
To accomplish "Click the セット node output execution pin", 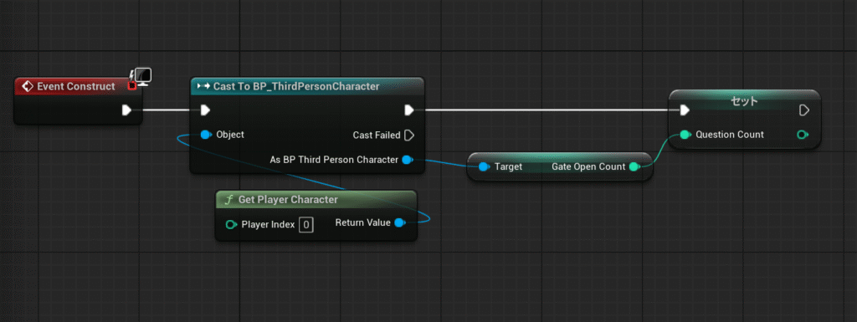I will click(804, 110).
